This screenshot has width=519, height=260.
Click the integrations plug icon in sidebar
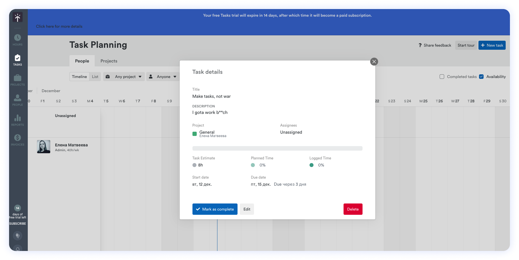[x=18, y=235]
